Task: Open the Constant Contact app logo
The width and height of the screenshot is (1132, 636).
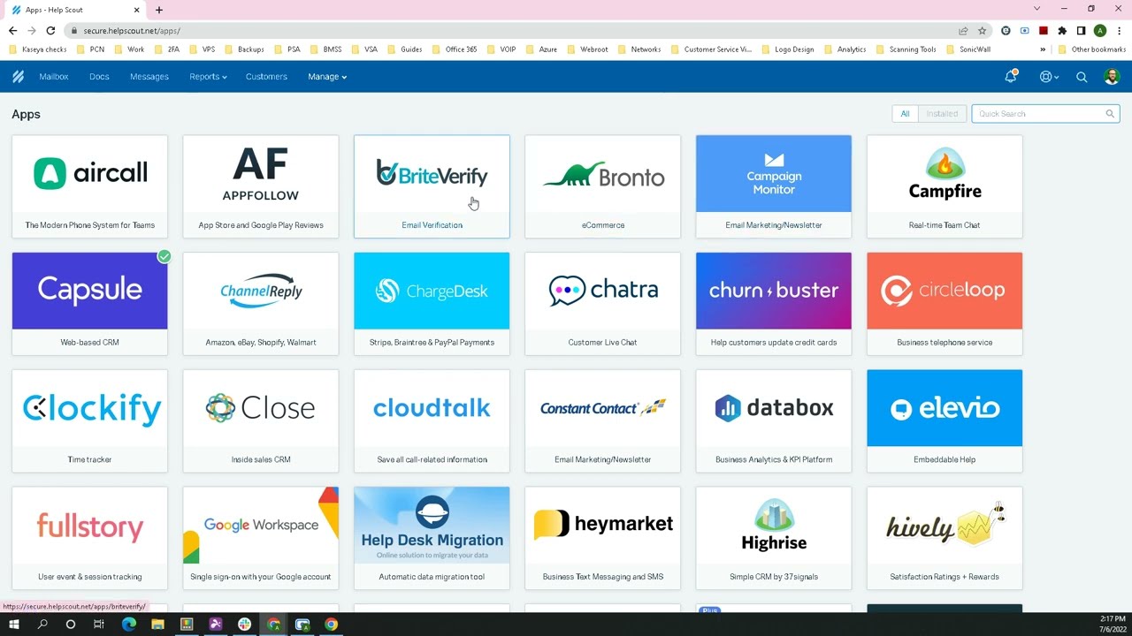Action: (603, 408)
